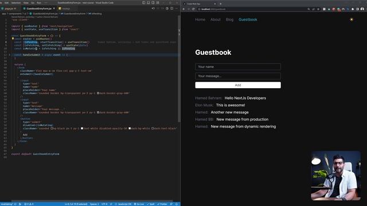
Task: Go to Home nav link
Action: (x=200, y=19)
